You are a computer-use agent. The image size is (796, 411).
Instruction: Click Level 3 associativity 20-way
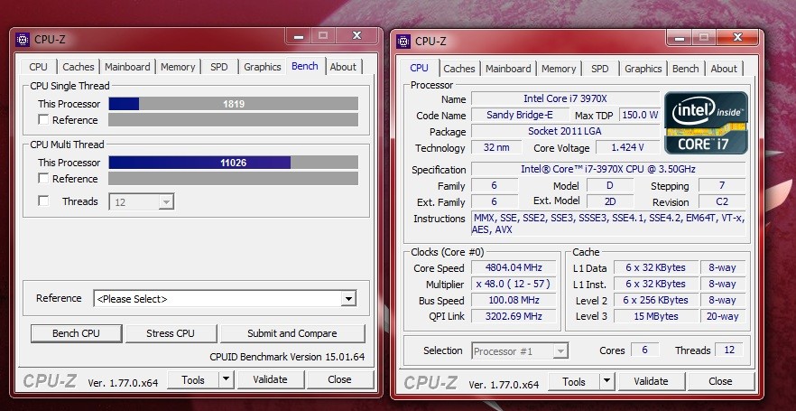tap(722, 316)
